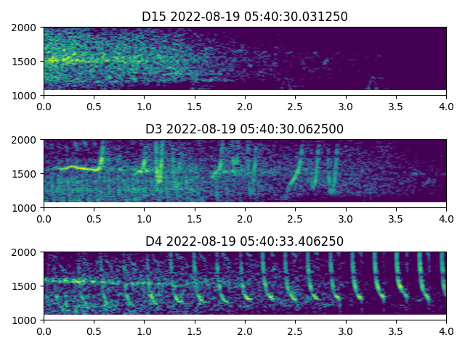Select the 3.0 x-axis tick under D4 plot
This screenshot has height=348, width=465.
click(346, 331)
